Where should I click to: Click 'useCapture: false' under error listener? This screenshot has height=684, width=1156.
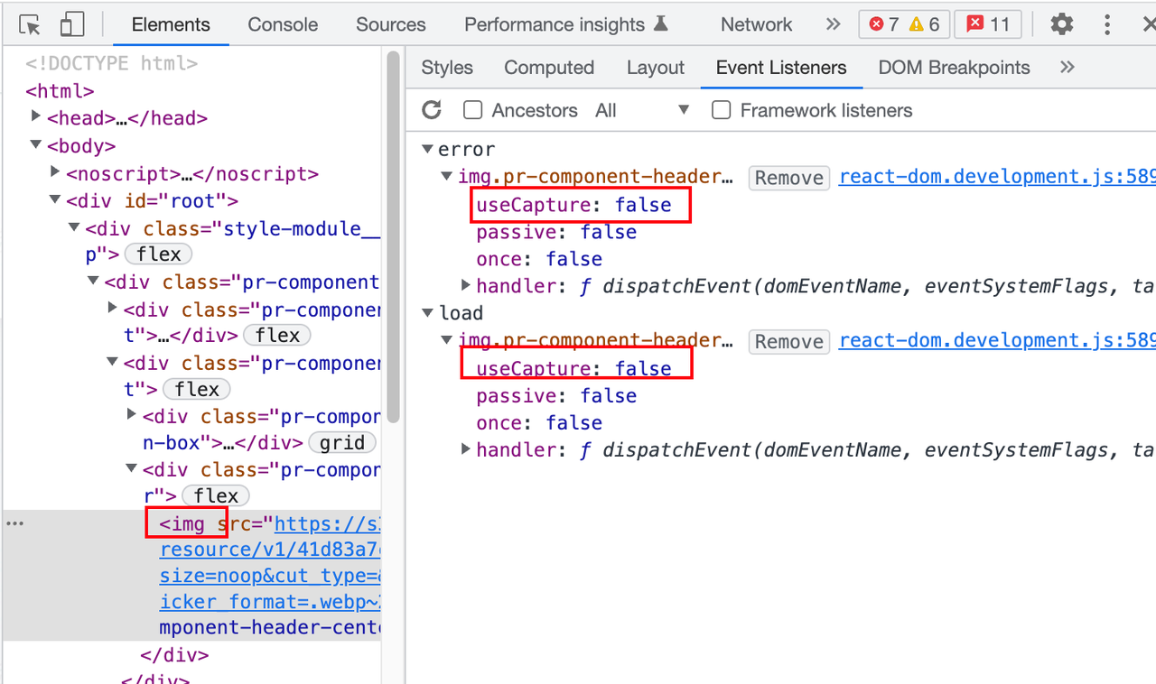[x=574, y=205]
